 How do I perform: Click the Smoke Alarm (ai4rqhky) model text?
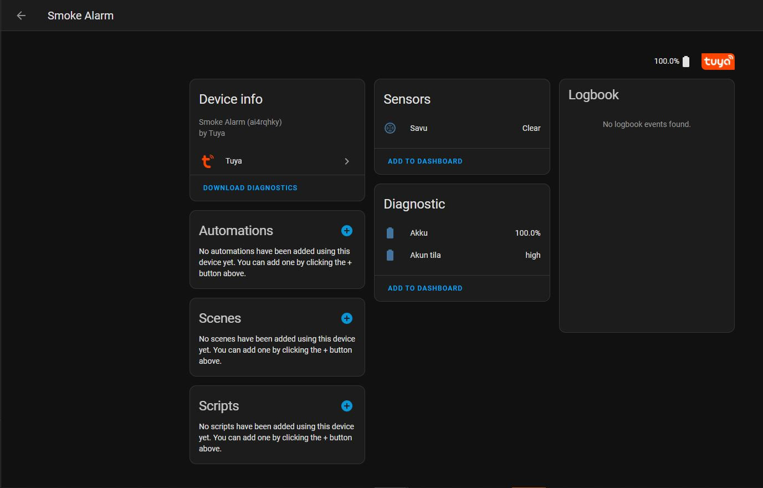240,122
